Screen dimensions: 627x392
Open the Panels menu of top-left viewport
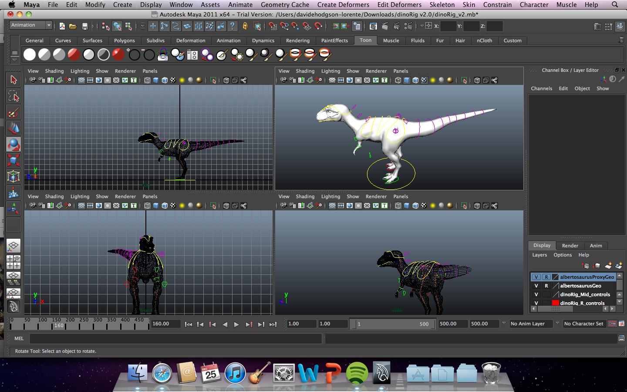(x=150, y=71)
